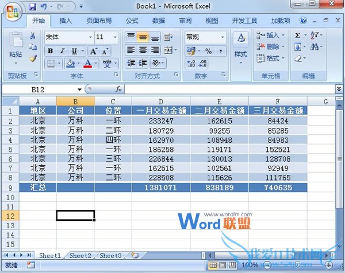This screenshot has height=273, width=345.
Task: Switch to Page Break Preview
Action: tap(232, 265)
